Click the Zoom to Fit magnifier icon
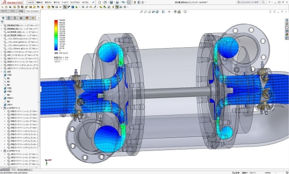The image size is (289, 174). pos(141,12)
